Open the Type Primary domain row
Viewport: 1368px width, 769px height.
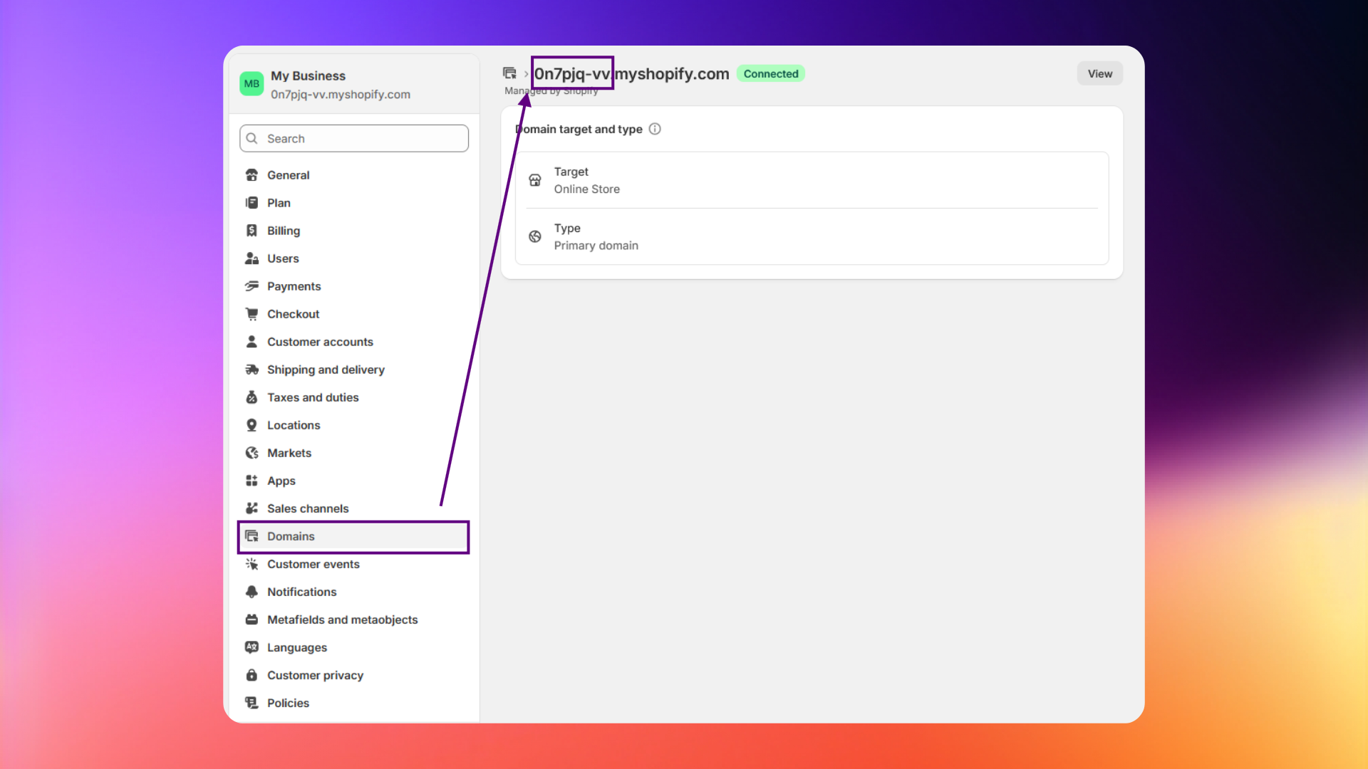(x=812, y=236)
